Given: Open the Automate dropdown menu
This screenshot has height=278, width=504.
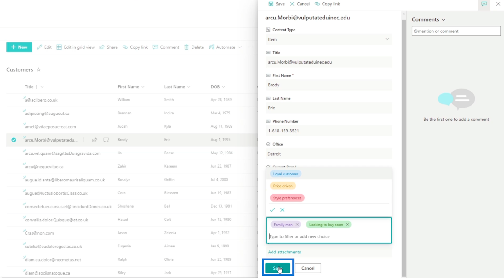Looking at the screenshot, I should point(225,47).
